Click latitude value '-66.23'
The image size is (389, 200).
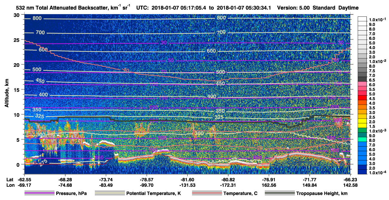coord(350,179)
